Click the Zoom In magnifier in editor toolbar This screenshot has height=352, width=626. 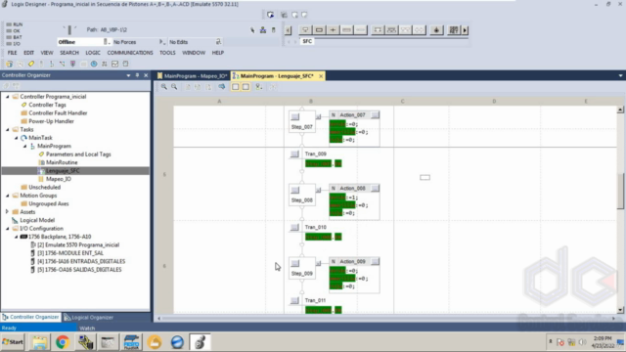click(164, 87)
